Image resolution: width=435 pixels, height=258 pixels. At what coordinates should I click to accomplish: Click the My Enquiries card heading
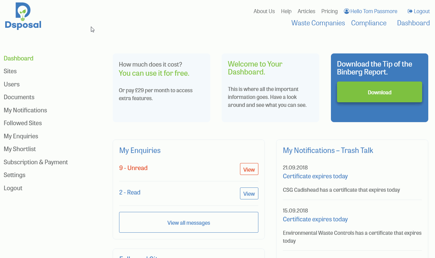click(140, 151)
